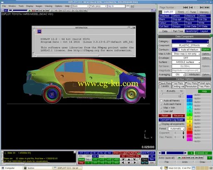Viewport: 213px width, 170px height.
Task: Jump to first page in Page Number controls
Action: pos(185,7)
